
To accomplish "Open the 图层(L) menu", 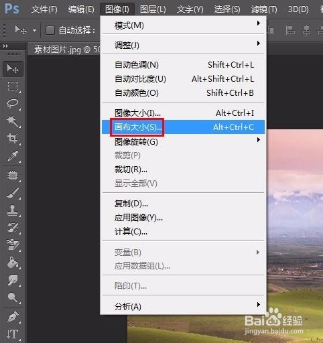I will 153,9.
